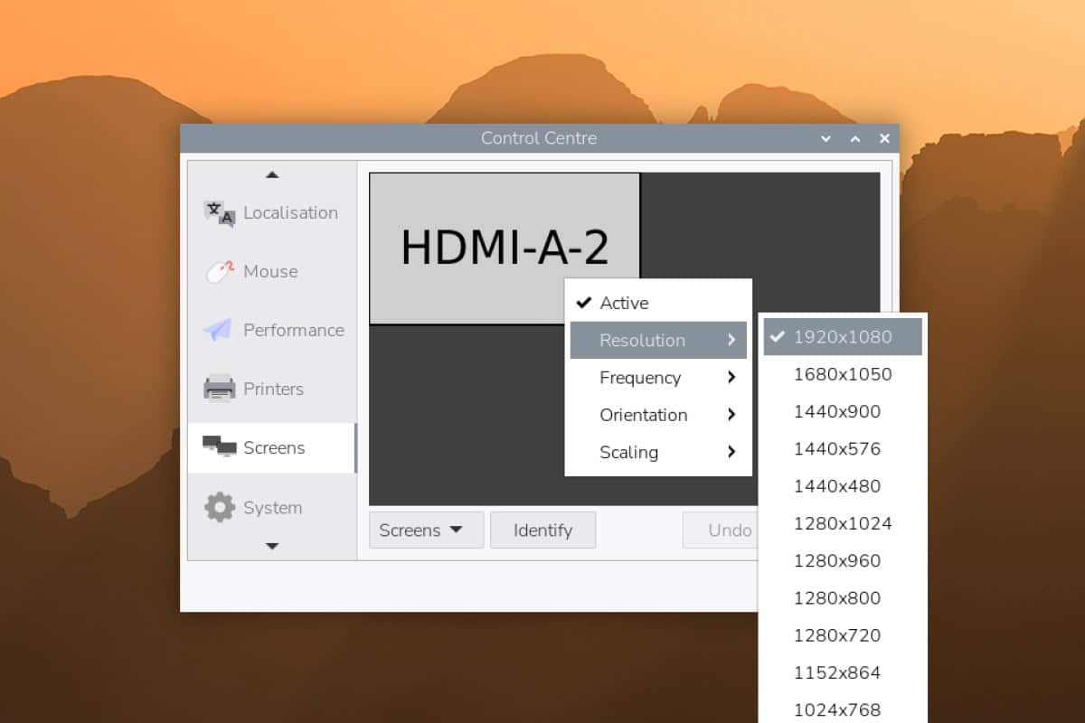Open Performance via paper plane icon
The image size is (1085, 723).
[x=218, y=330]
